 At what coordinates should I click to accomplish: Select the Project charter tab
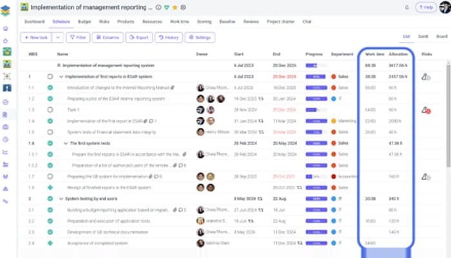[x=280, y=21]
